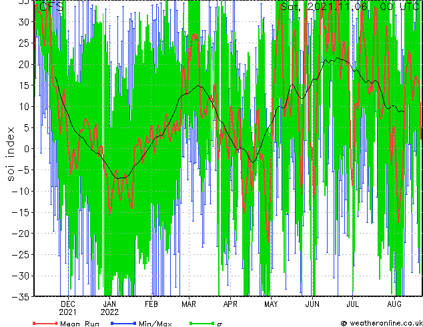423x327 pixels.
Task: Click the y-axis value −30
Action: pyautogui.click(x=20, y=276)
